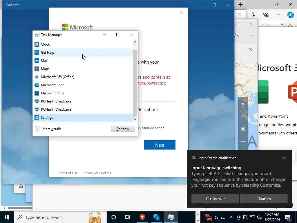Select Maps in Task Manager's app list
Viewport: 297px width, 223px height.
coord(83,69)
